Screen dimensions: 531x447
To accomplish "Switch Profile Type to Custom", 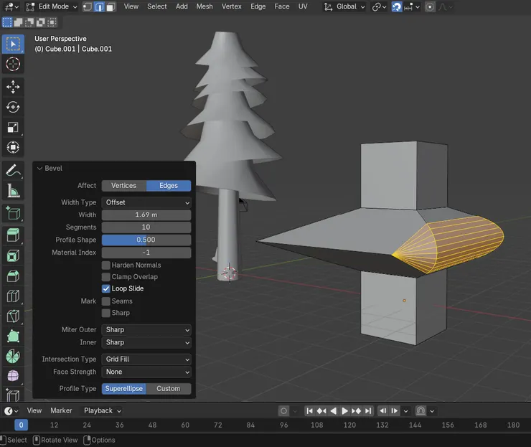I will pos(169,389).
